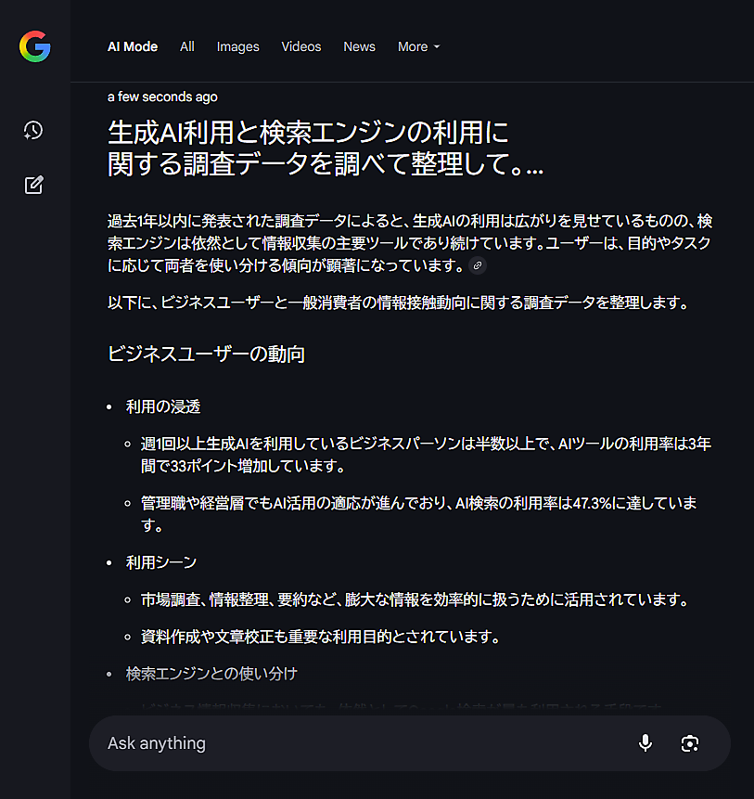Start a new AI Mode thread
The image size is (754, 799).
[33, 185]
